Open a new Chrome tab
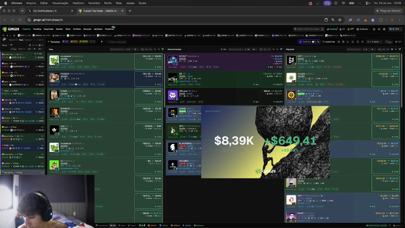This screenshot has width=405, height=228. (x=130, y=11)
